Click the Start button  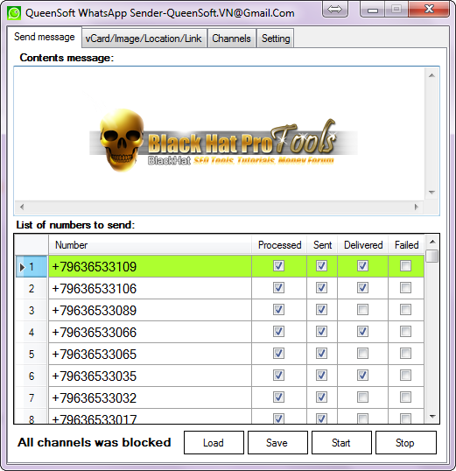tap(341, 442)
